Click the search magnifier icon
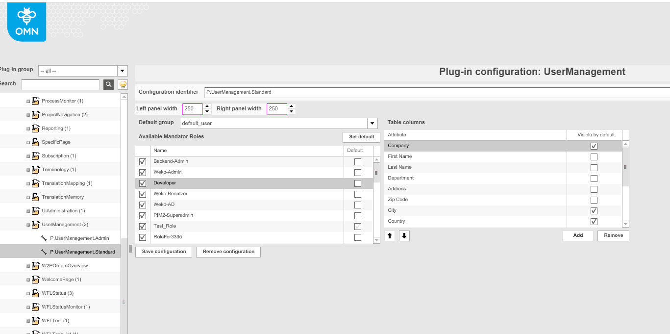Viewport: 670px width, 334px height. 108,84
